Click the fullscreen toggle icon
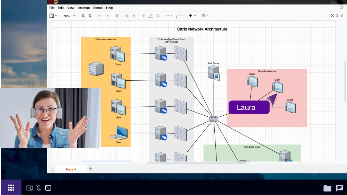 point(332,16)
